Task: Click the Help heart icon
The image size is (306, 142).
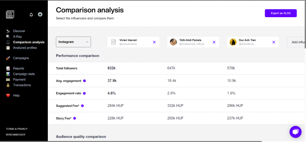Action: [x=8, y=95]
